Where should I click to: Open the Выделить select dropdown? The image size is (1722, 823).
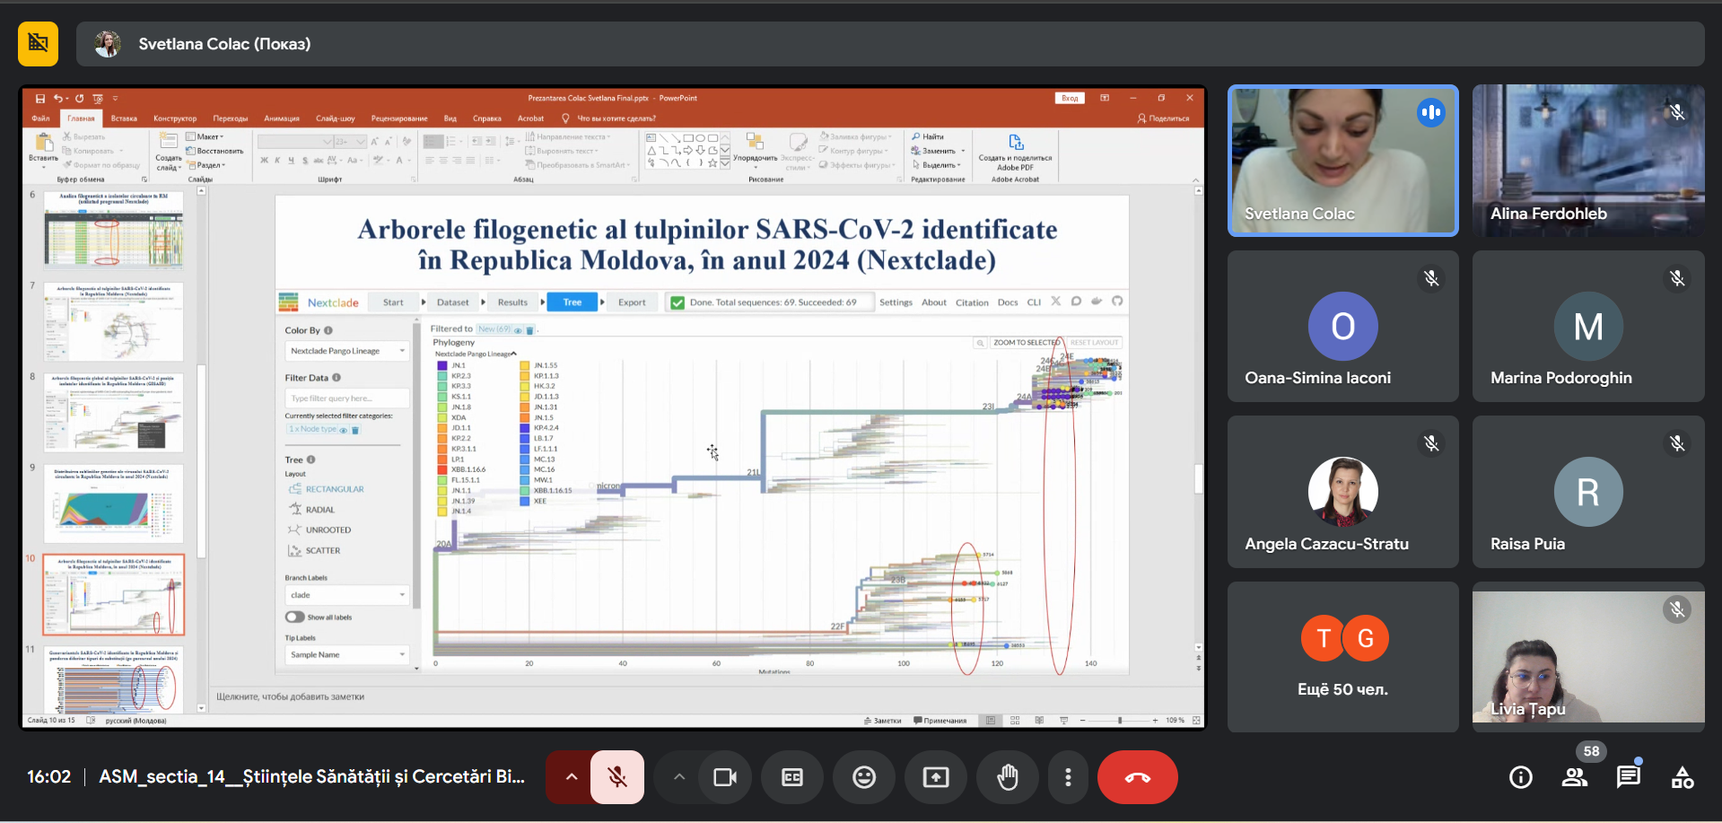pyautogui.click(x=937, y=165)
